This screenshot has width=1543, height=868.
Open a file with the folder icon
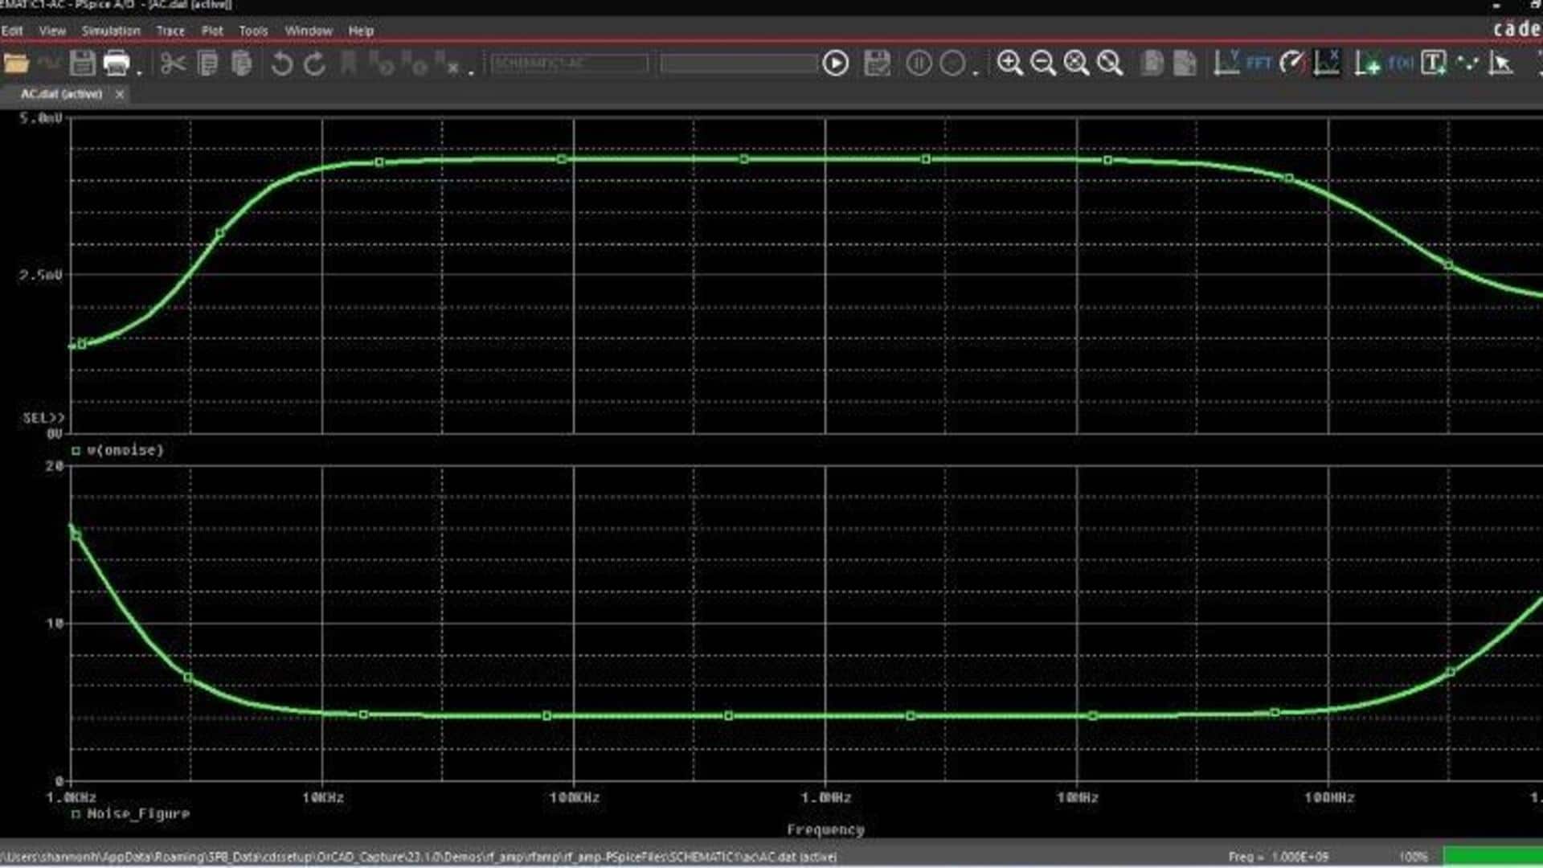tap(16, 63)
